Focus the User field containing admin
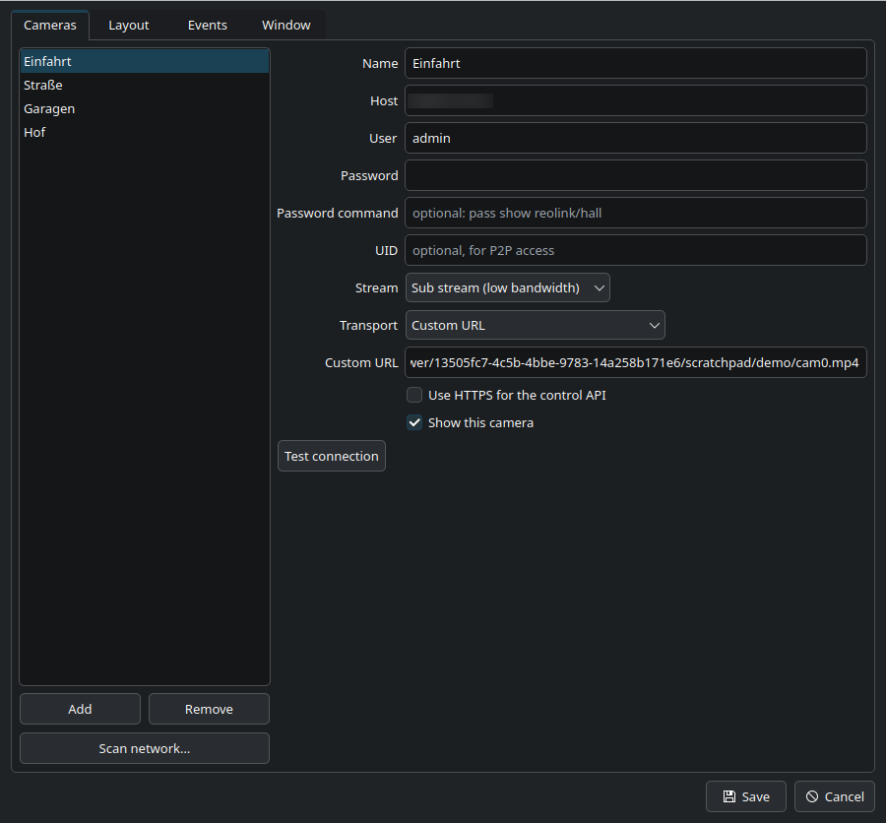This screenshot has height=823, width=886. click(636, 138)
